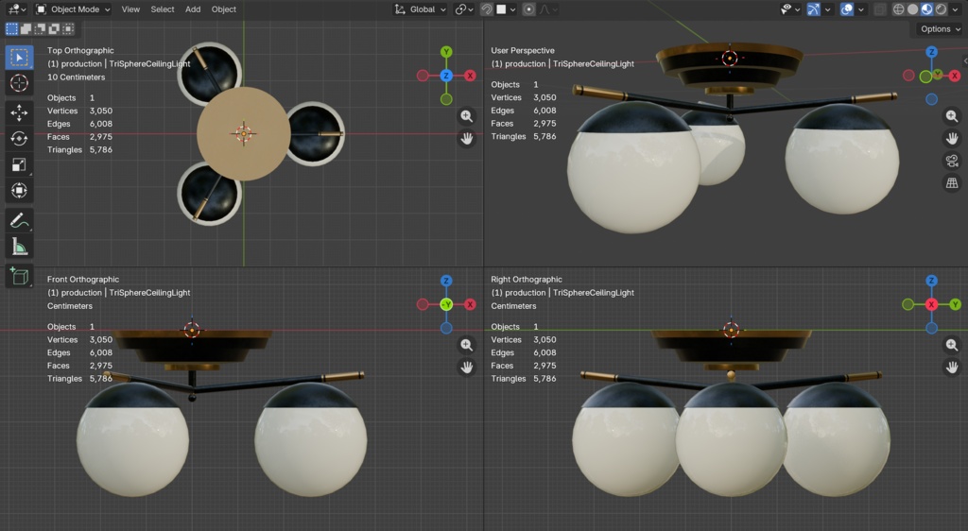Toggle snapping magnet in header

click(487, 9)
